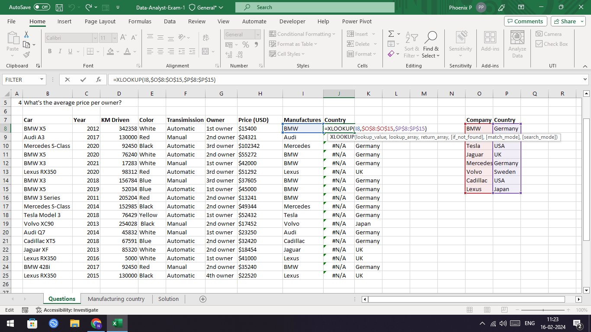This screenshot has height=332, width=591.
Task: Click the zoom slider in status bar
Action: tap(543, 310)
